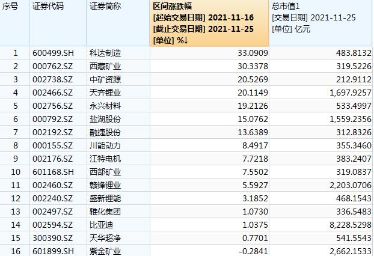Select the 序号 column header

click(x=14, y=23)
